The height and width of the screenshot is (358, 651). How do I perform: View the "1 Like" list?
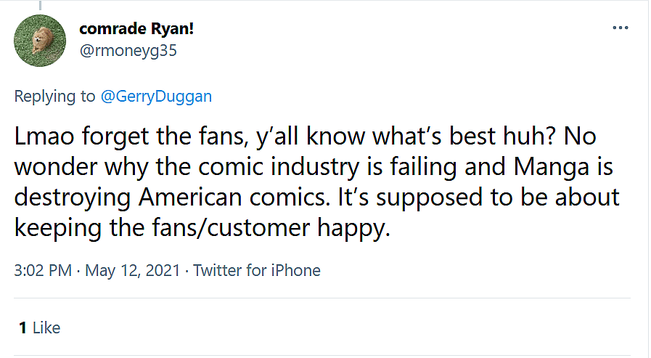click(x=40, y=328)
